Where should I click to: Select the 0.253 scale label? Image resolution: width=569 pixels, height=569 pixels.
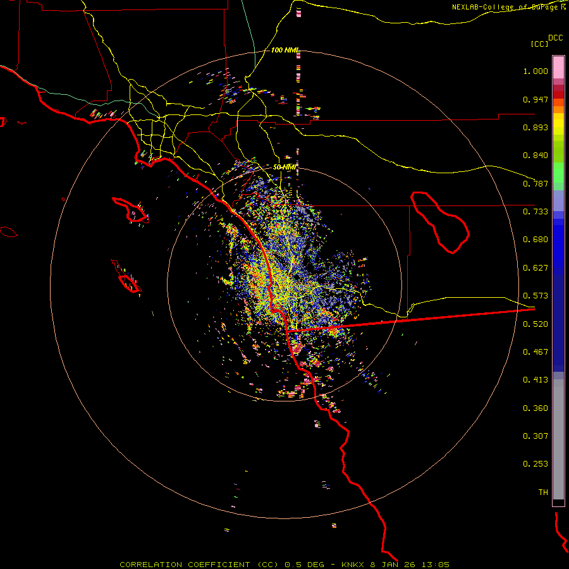(x=535, y=464)
